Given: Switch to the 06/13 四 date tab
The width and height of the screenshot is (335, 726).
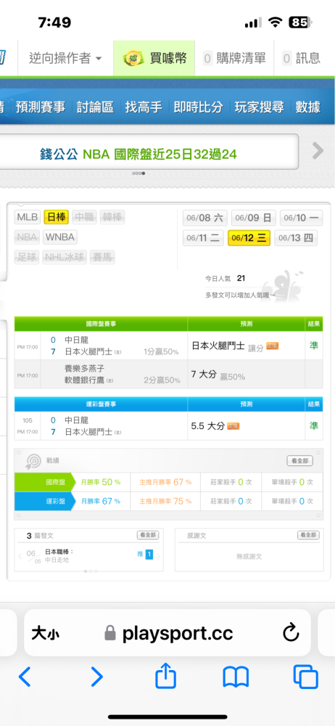Looking at the screenshot, I should pos(296,238).
